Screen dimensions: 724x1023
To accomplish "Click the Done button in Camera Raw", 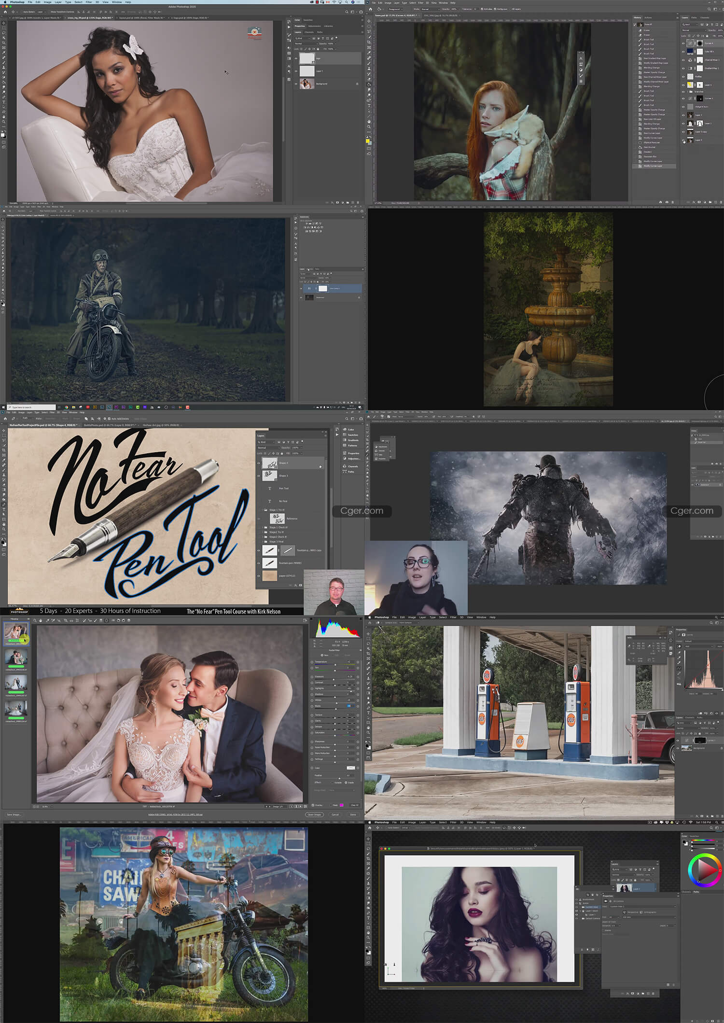I will coord(353,814).
